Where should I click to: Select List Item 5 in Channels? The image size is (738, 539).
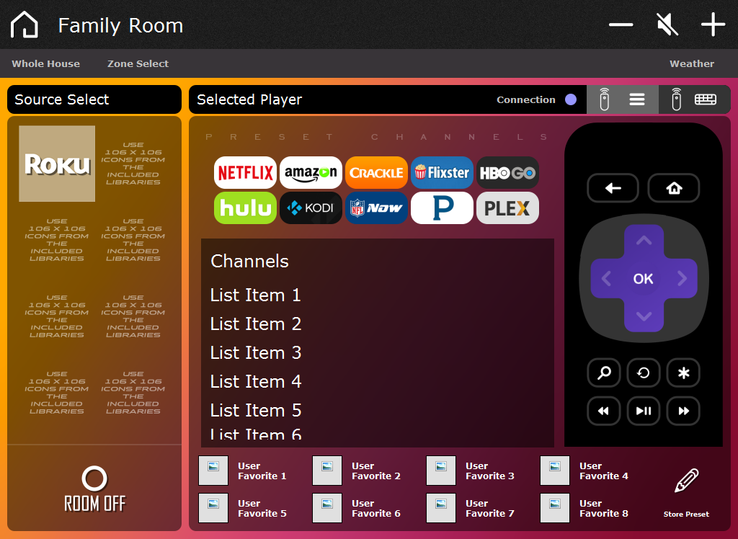point(378,410)
